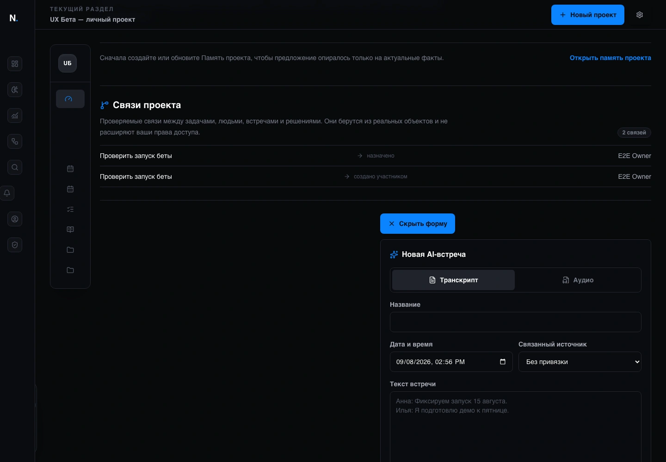This screenshot has width=666, height=462.
Task: Open the upper calendar icon in the project panel
Action: (x=70, y=169)
